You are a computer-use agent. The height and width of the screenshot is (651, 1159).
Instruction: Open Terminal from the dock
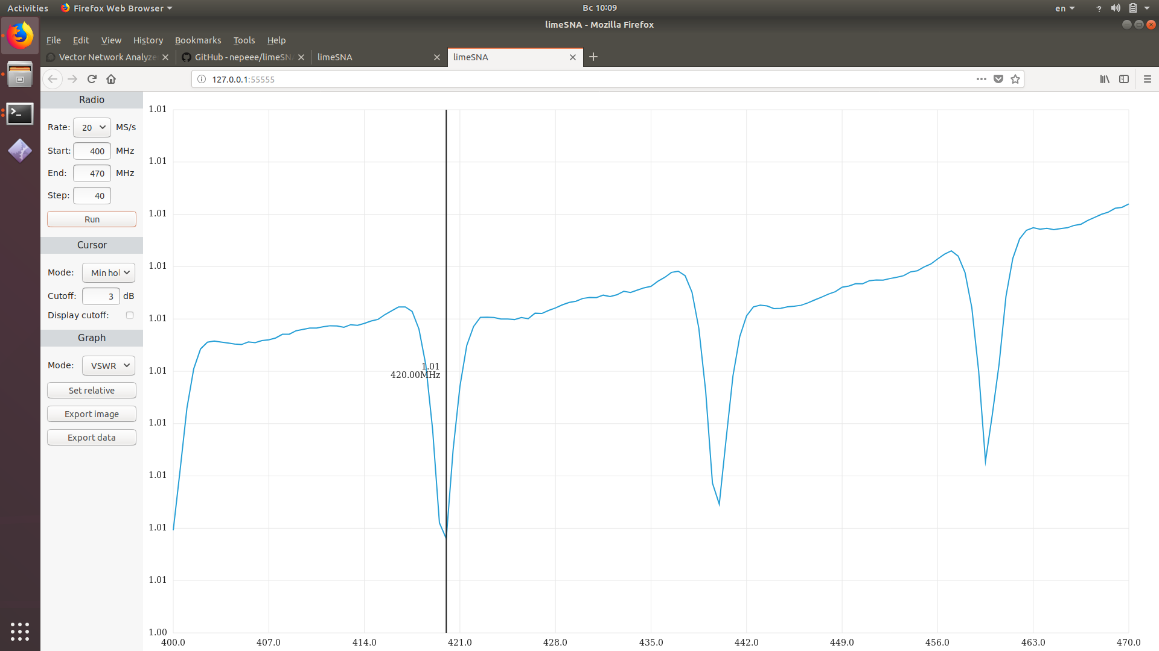(20, 113)
